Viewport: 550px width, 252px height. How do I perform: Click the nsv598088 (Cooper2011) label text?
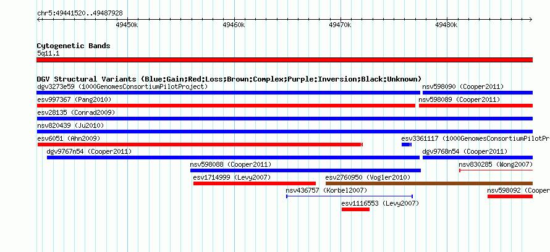pyautogui.click(x=231, y=164)
